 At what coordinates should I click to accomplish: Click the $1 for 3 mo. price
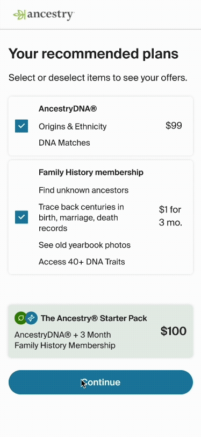click(x=170, y=216)
